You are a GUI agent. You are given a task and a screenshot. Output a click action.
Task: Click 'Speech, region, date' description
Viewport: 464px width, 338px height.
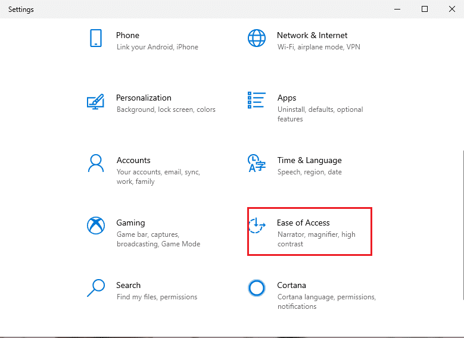(310, 172)
